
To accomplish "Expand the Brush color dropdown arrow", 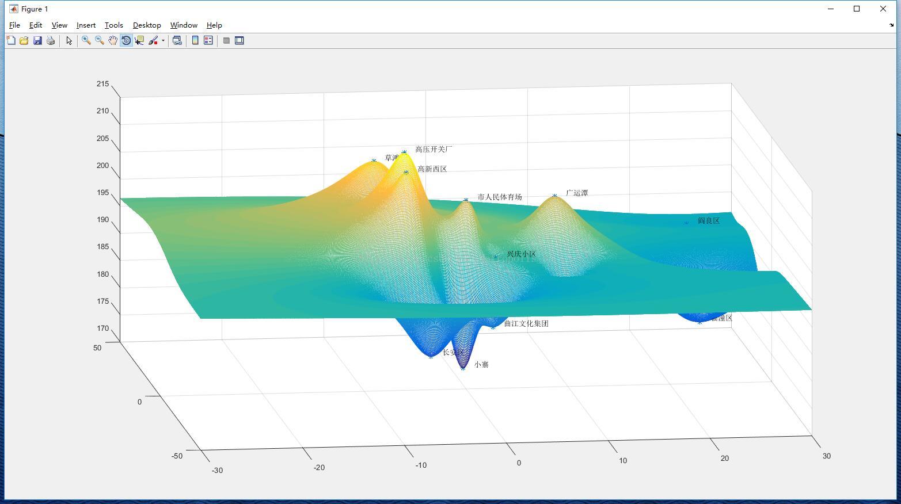I will [x=163, y=40].
